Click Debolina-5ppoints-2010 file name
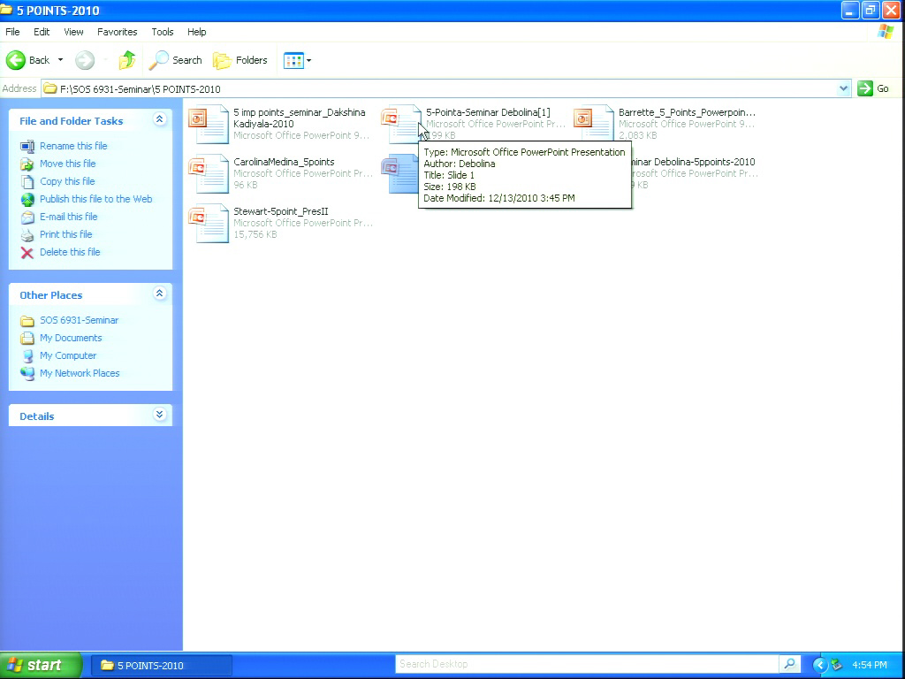This screenshot has height=679, width=905. 693,163
